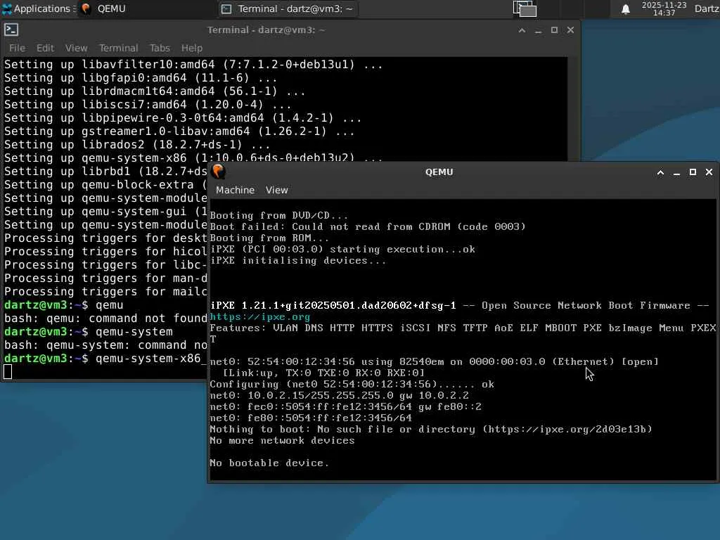The height and width of the screenshot is (540, 720).
Task: Switch to Terminal - dartz@vm3 taskbar button
Action: click(x=288, y=8)
